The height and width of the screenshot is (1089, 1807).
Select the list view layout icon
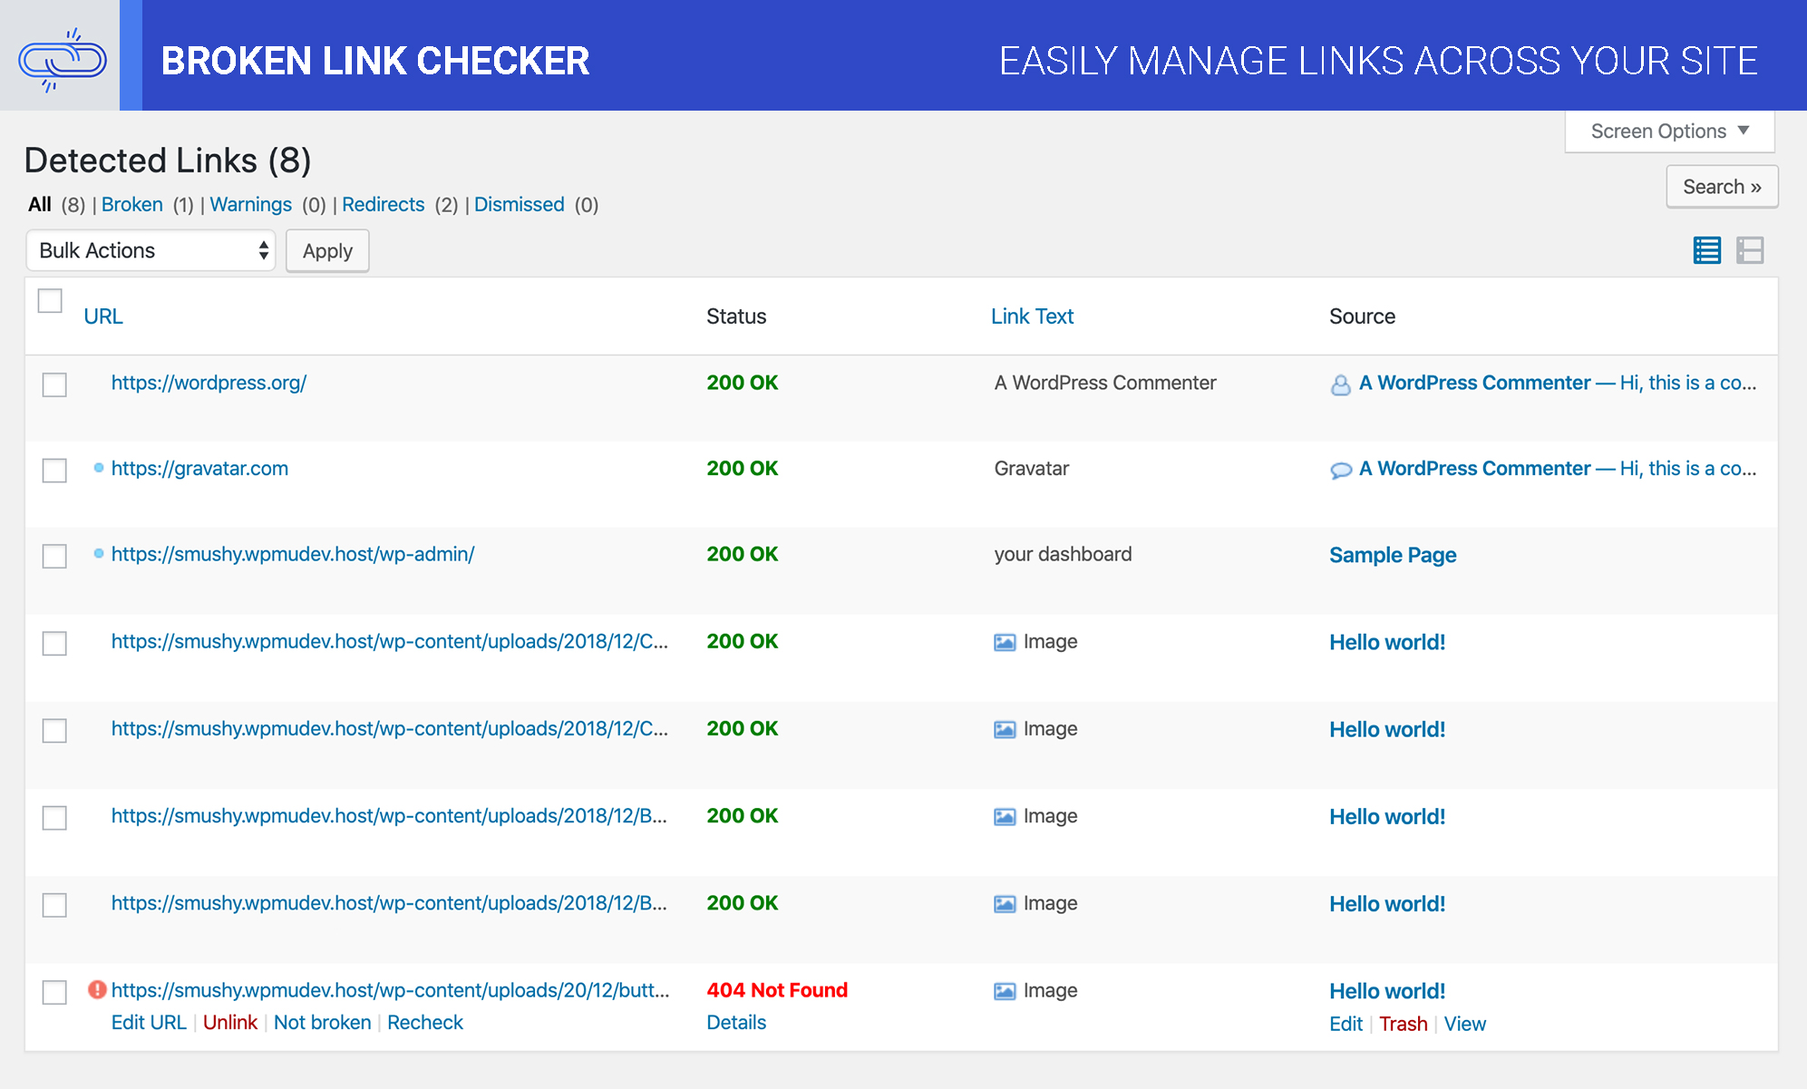point(1705,250)
